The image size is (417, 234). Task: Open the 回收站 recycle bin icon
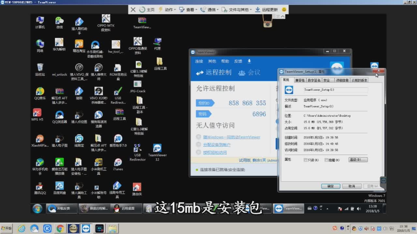point(40,69)
